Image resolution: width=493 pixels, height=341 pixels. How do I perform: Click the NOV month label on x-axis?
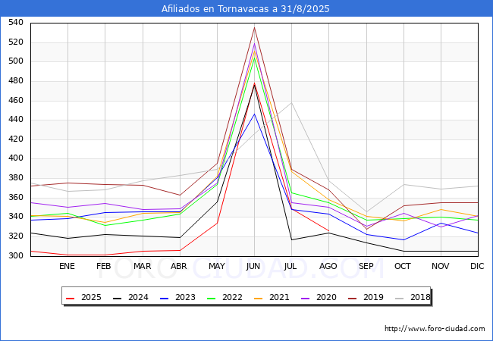(441, 266)
